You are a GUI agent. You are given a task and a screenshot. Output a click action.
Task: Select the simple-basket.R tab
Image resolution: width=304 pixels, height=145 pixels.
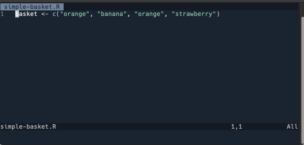point(32,7)
